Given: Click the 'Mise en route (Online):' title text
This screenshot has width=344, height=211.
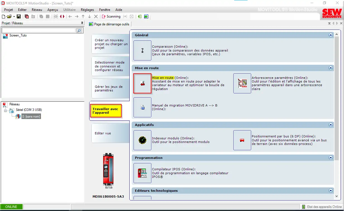Looking at the screenshot, I should 170,78.
